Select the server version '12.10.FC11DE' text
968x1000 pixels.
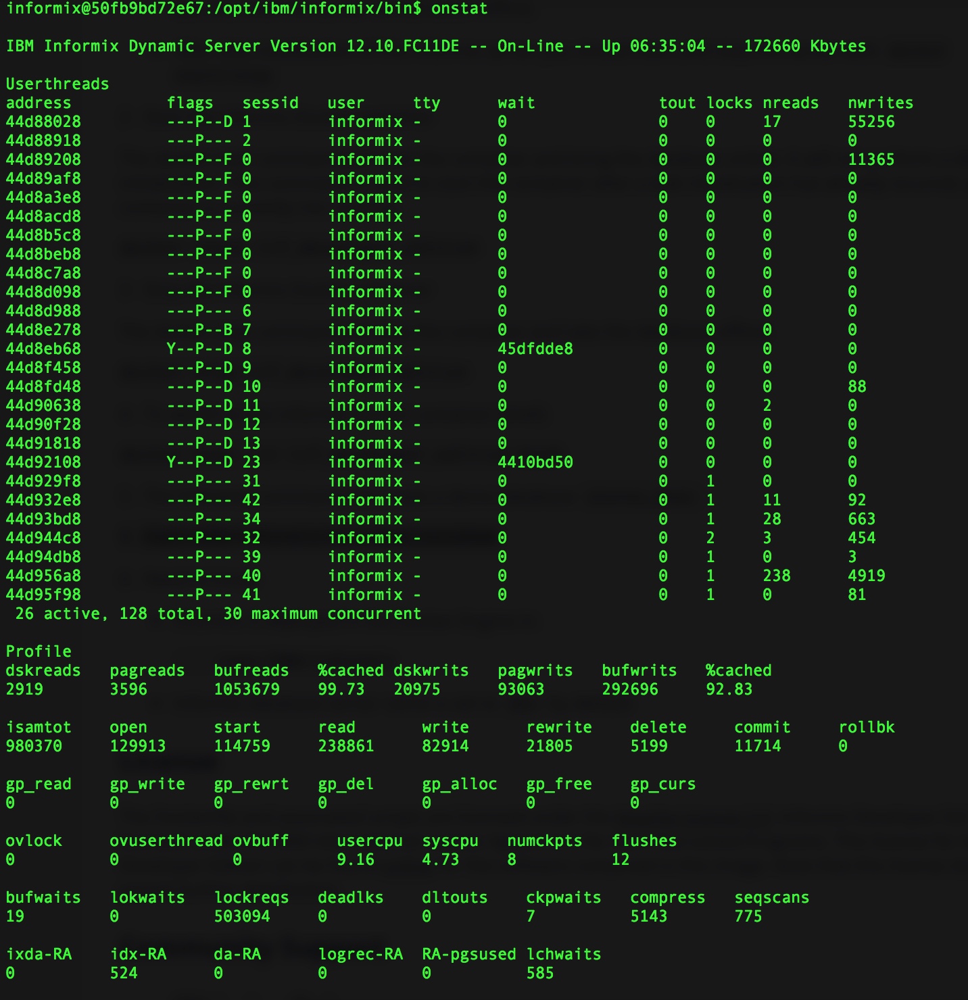coord(403,46)
